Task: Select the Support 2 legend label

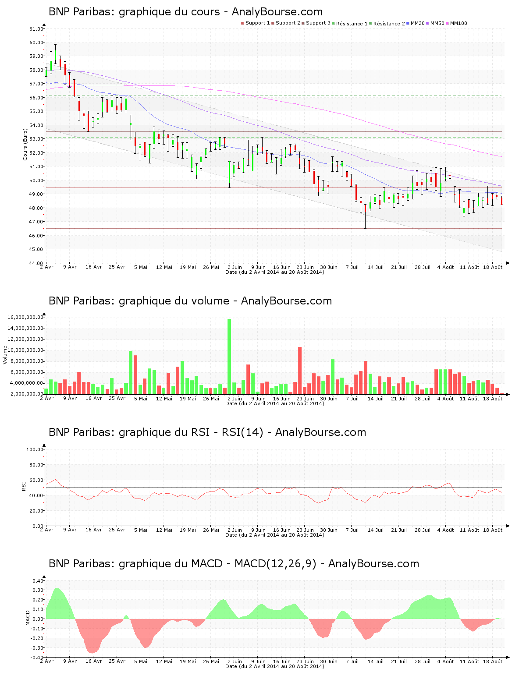Action: click(288, 23)
